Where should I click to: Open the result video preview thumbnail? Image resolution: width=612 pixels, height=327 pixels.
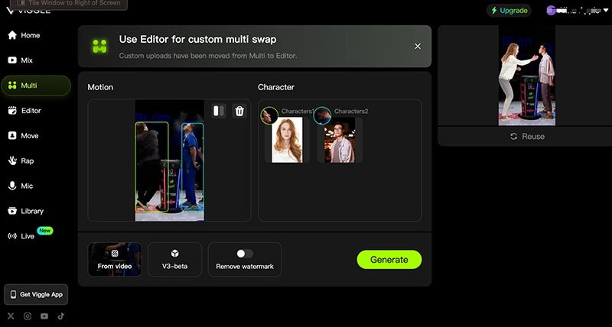tap(527, 76)
